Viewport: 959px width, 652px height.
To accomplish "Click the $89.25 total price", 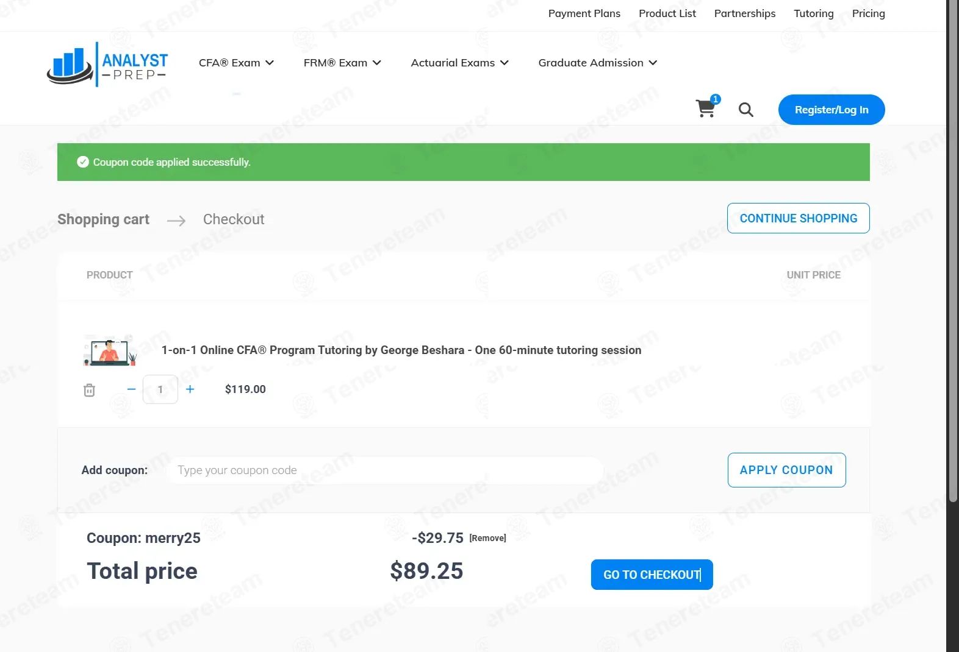I will 426,571.
